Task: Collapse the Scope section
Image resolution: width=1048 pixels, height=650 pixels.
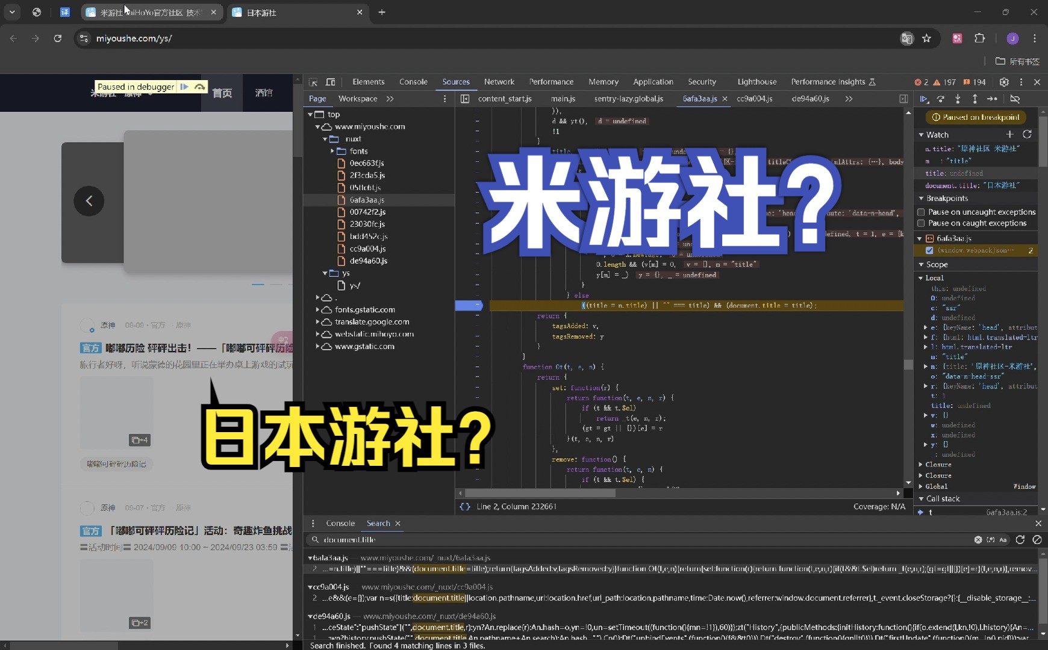Action: click(922, 265)
